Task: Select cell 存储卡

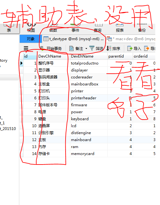Action: [x=54, y=154]
